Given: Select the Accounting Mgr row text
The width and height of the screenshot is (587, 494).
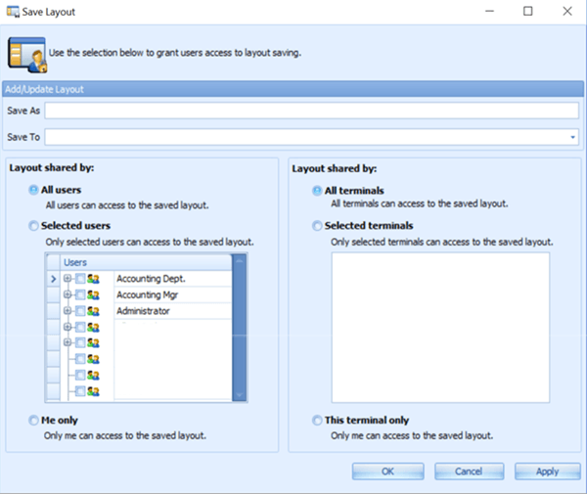Looking at the screenshot, I should [x=147, y=294].
